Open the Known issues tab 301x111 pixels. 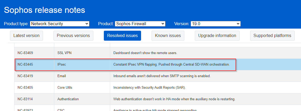point(168,36)
